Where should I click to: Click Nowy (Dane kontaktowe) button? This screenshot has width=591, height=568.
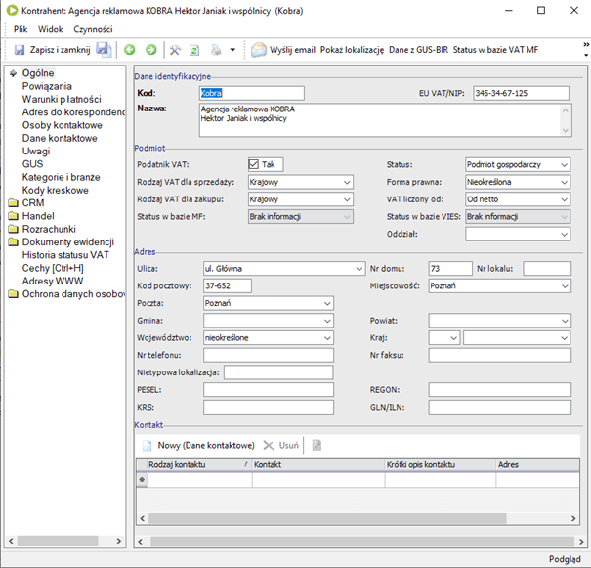click(x=198, y=445)
